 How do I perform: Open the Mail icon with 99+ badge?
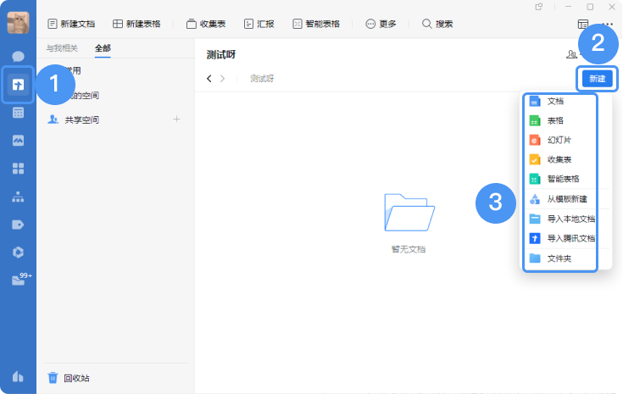coord(19,280)
